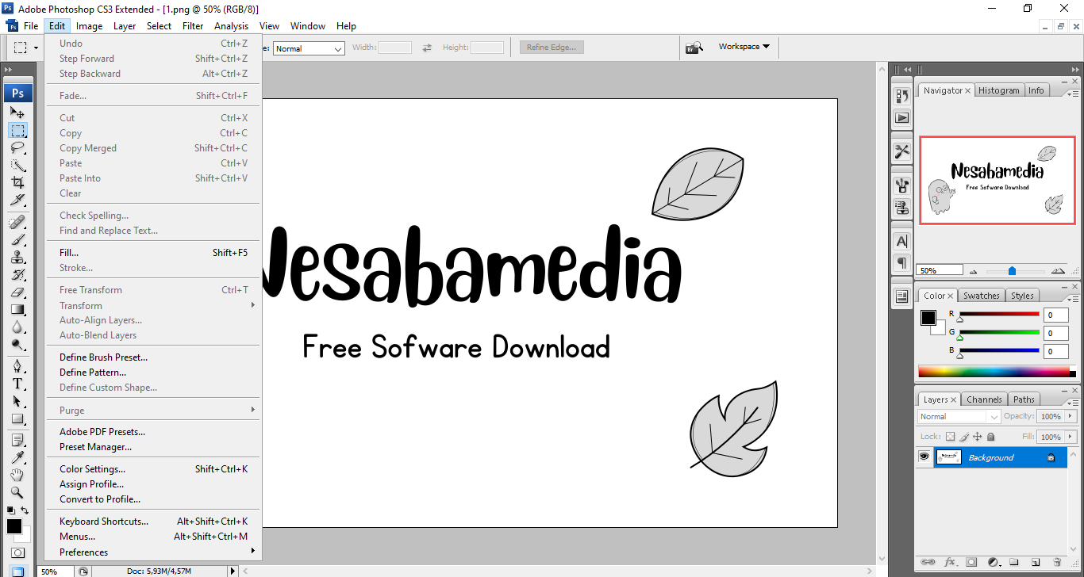Toggle lock transparent pixels in Layers panel
Screen dimensions: 1084x577
point(950,437)
